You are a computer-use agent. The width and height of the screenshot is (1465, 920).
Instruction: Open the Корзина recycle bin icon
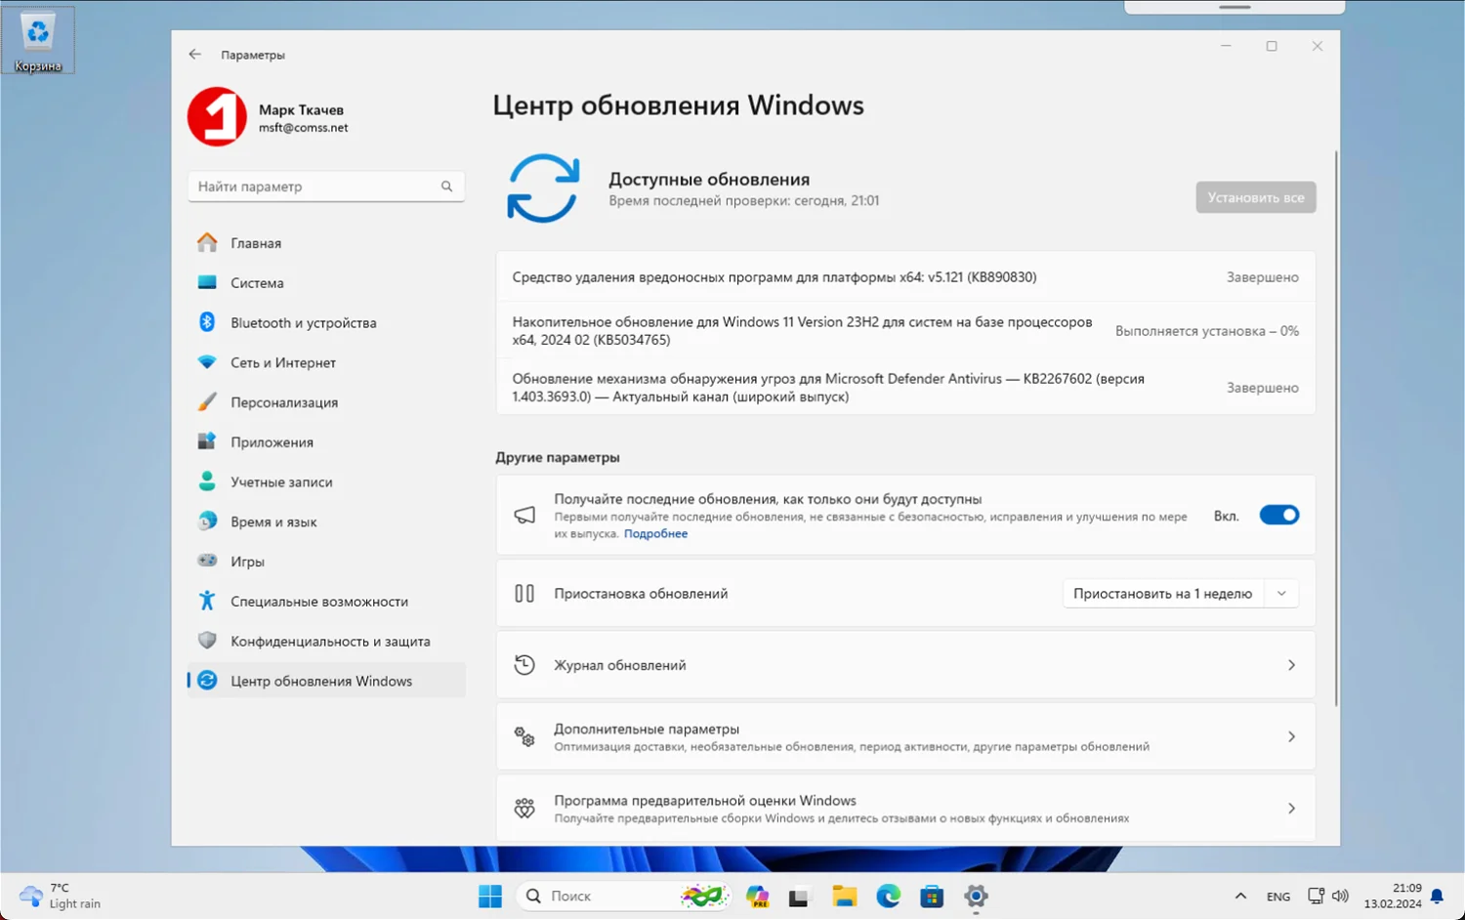click(38, 40)
